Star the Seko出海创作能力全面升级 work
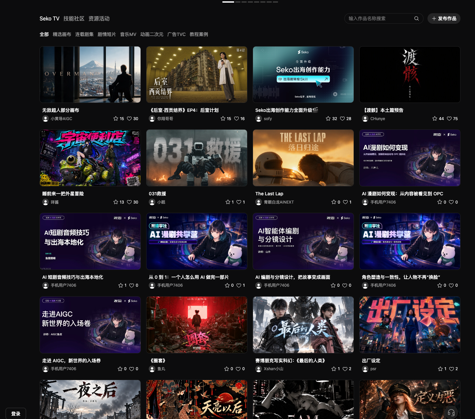475x419 pixels. click(x=328, y=118)
